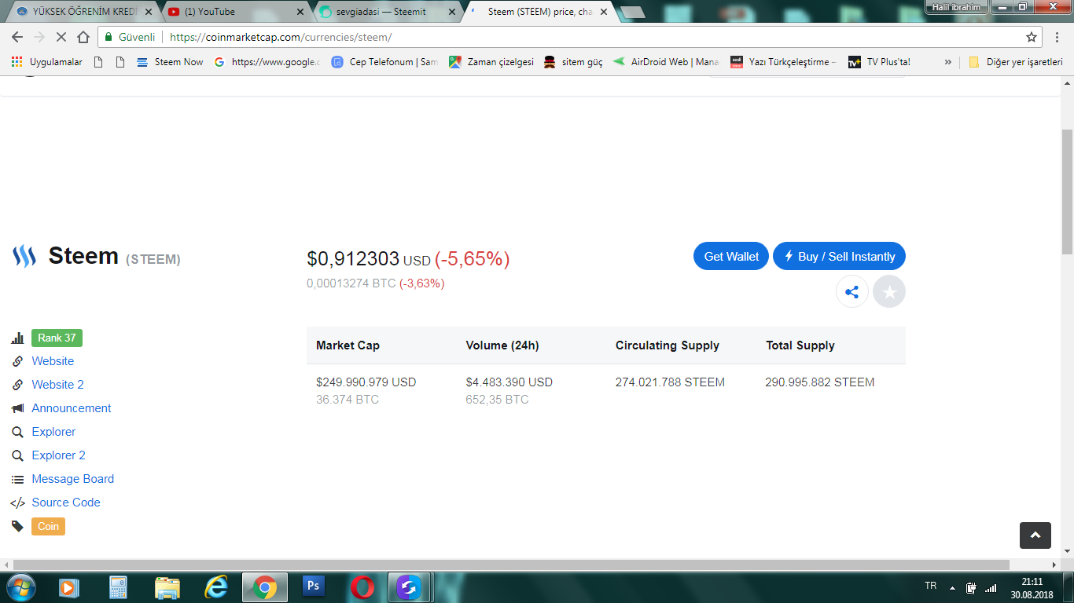Viewport: 1074px width, 603px height.
Task: Click the horizontal page scrollbar
Action: [511, 565]
